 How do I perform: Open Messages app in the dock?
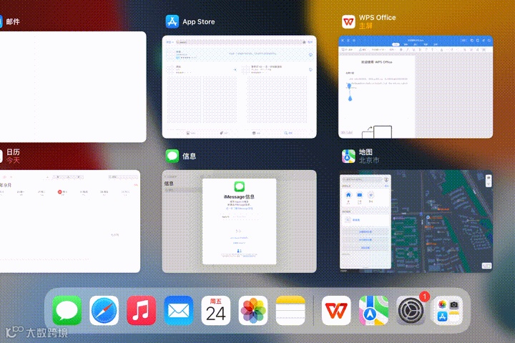pos(67,310)
